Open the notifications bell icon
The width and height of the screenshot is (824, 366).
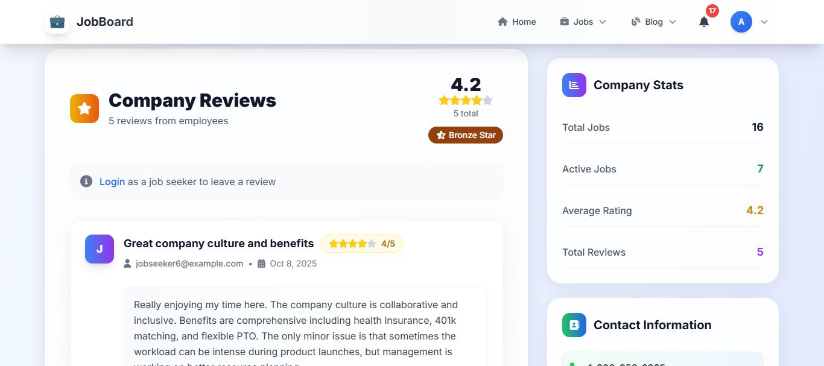(x=703, y=22)
